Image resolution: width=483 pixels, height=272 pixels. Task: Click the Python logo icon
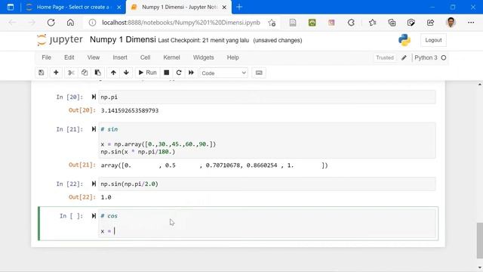pos(405,40)
